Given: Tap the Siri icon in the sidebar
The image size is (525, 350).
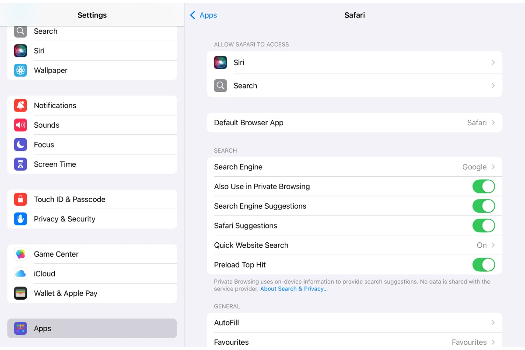Looking at the screenshot, I should click(x=21, y=51).
